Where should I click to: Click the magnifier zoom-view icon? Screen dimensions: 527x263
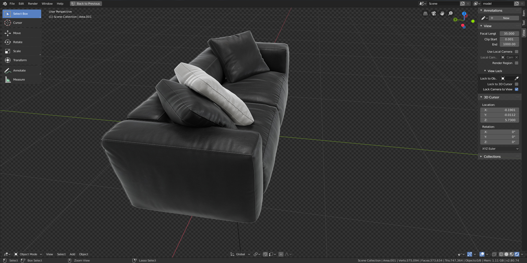click(450, 14)
